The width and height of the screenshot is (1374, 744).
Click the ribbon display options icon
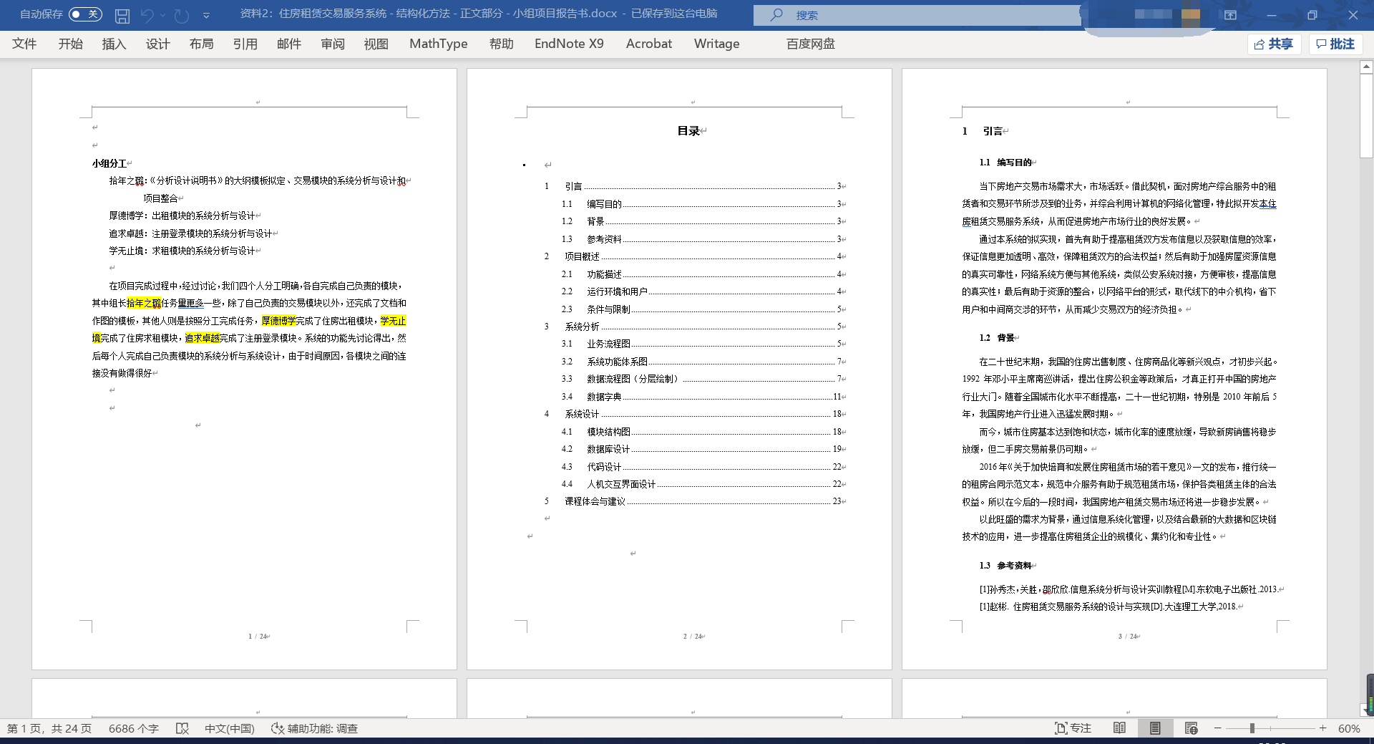(1230, 15)
